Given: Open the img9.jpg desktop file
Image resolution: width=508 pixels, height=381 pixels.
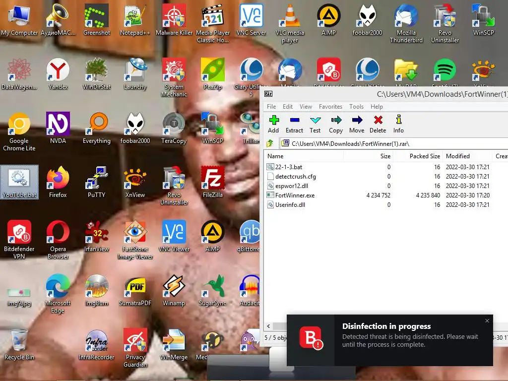Looking at the screenshot, I should [19, 297].
